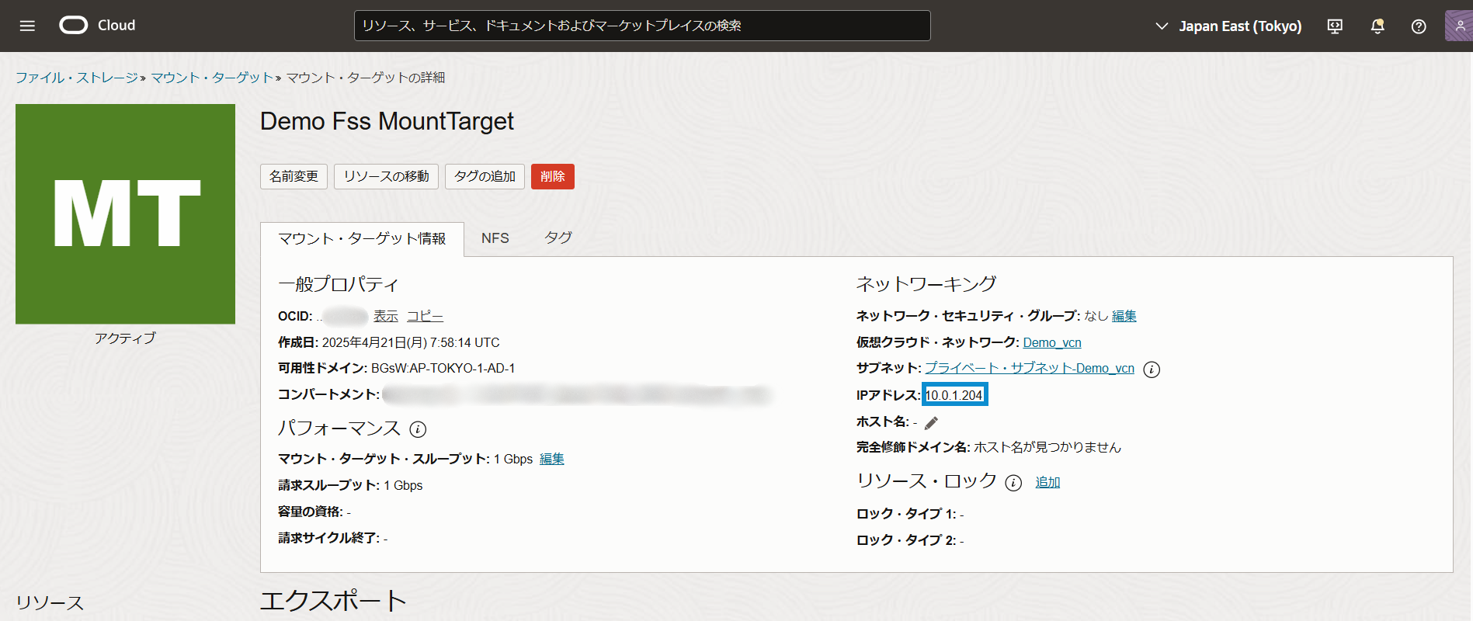Click the red 削除 button
Image resolution: width=1473 pixels, height=621 pixels.
pyautogui.click(x=553, y=176)
